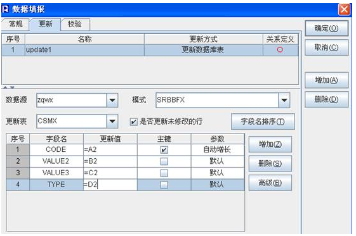This screenshot has height=236, width=356.
Task: Open the 数据源 dropdown arrow
Action: click(x=112, y=100)
